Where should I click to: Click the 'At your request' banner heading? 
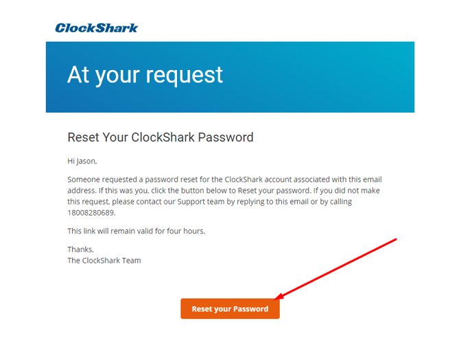(145, 75)
